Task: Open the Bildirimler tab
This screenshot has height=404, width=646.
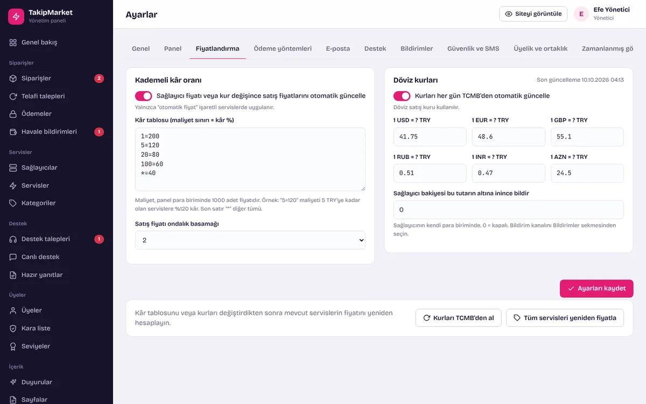Action: tap(417, 48)
